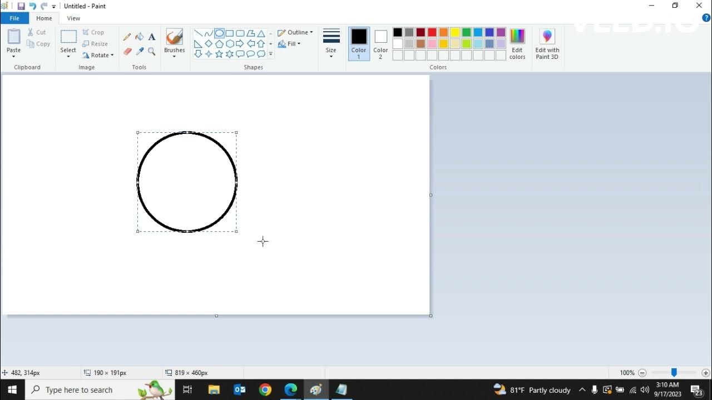Choose the Up arrow shape
The width and height of the screenshot is (712, 400).
click(x=261, y=44)
